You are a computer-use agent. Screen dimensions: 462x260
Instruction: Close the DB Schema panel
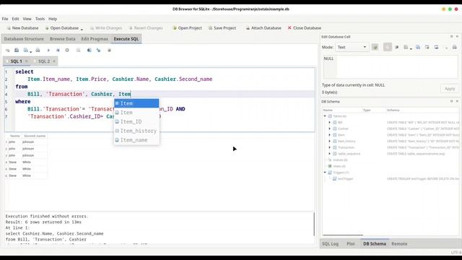click(x=457, y=101)
